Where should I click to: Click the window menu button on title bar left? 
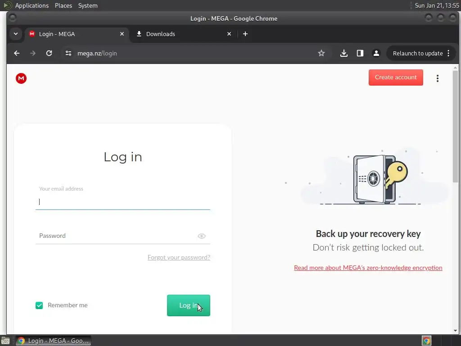[x=13, y=18]
